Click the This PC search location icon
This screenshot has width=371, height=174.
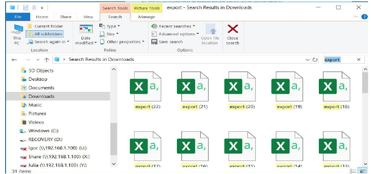tap(17, 34)
